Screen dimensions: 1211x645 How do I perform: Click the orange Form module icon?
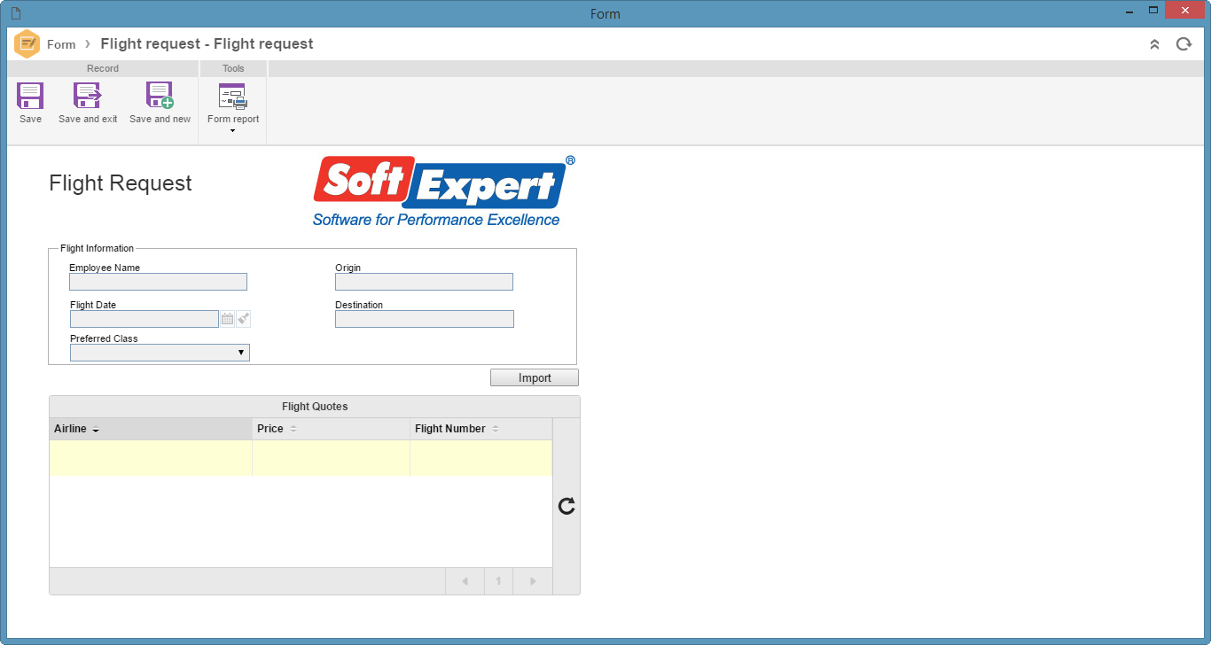pos(27,44)
